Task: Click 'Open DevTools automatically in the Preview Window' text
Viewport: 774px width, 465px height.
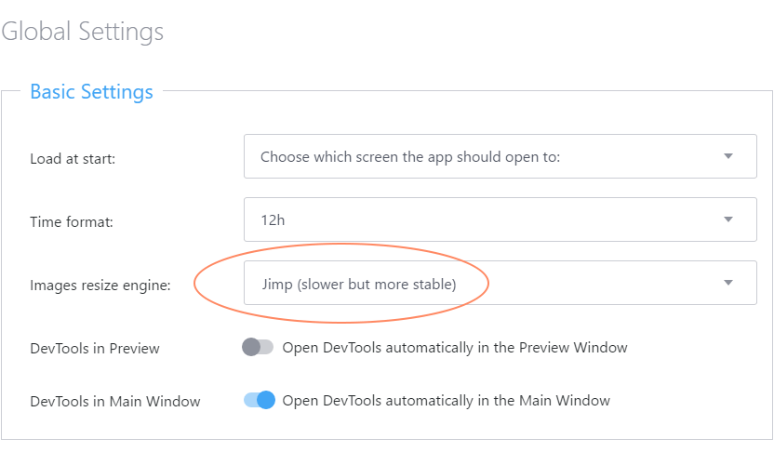Action: click(454, 348)
